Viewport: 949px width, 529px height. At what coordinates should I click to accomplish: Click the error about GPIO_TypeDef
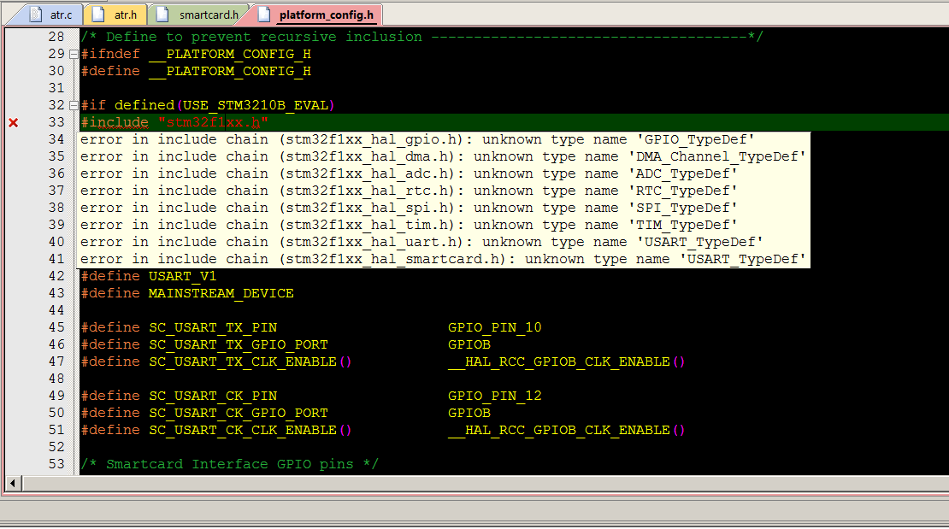coord(417,140)
